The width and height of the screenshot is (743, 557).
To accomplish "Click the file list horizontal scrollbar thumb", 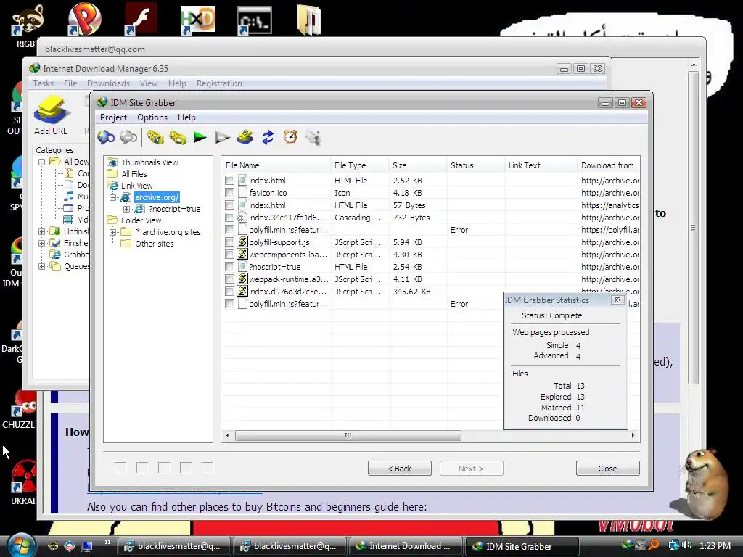I will tap(348, 435).
